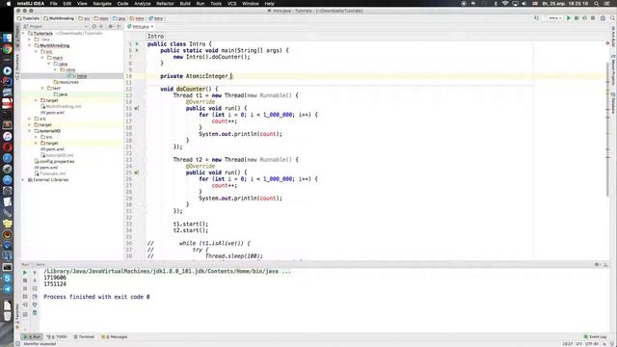Screen dimensions: 617x347
Task: Click the hide Project panel icon
Action: click(119, 26)
